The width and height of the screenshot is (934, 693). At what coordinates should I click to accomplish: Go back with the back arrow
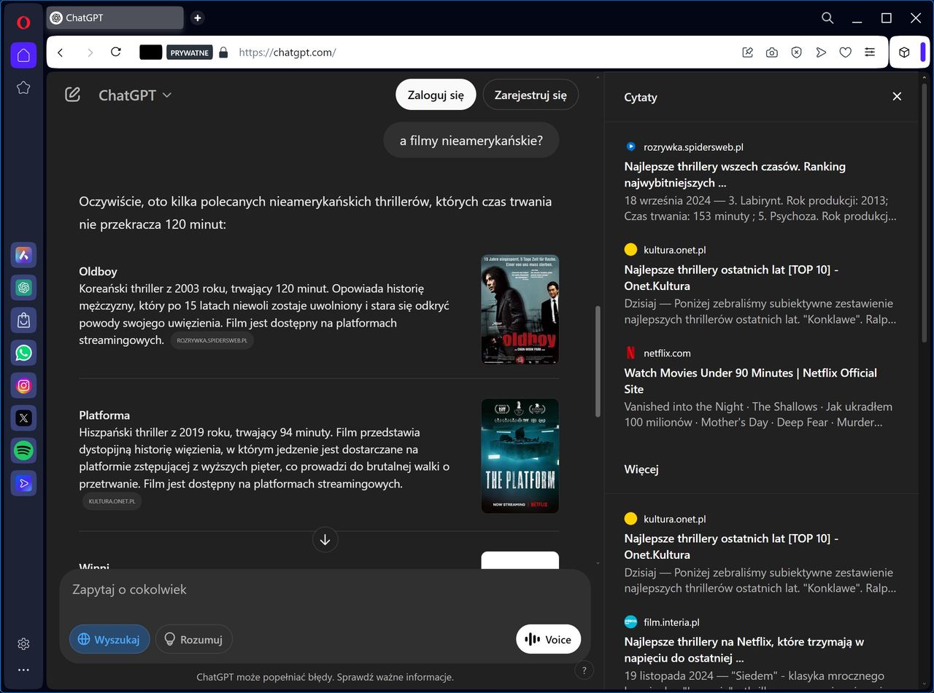(x=61, y=52)
